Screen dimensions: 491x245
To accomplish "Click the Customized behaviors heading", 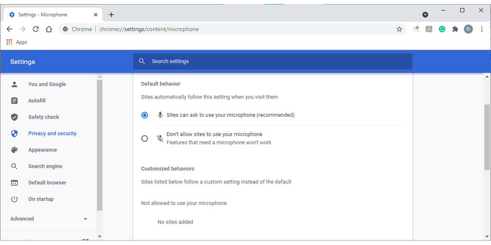I will [x=168, y=169].
